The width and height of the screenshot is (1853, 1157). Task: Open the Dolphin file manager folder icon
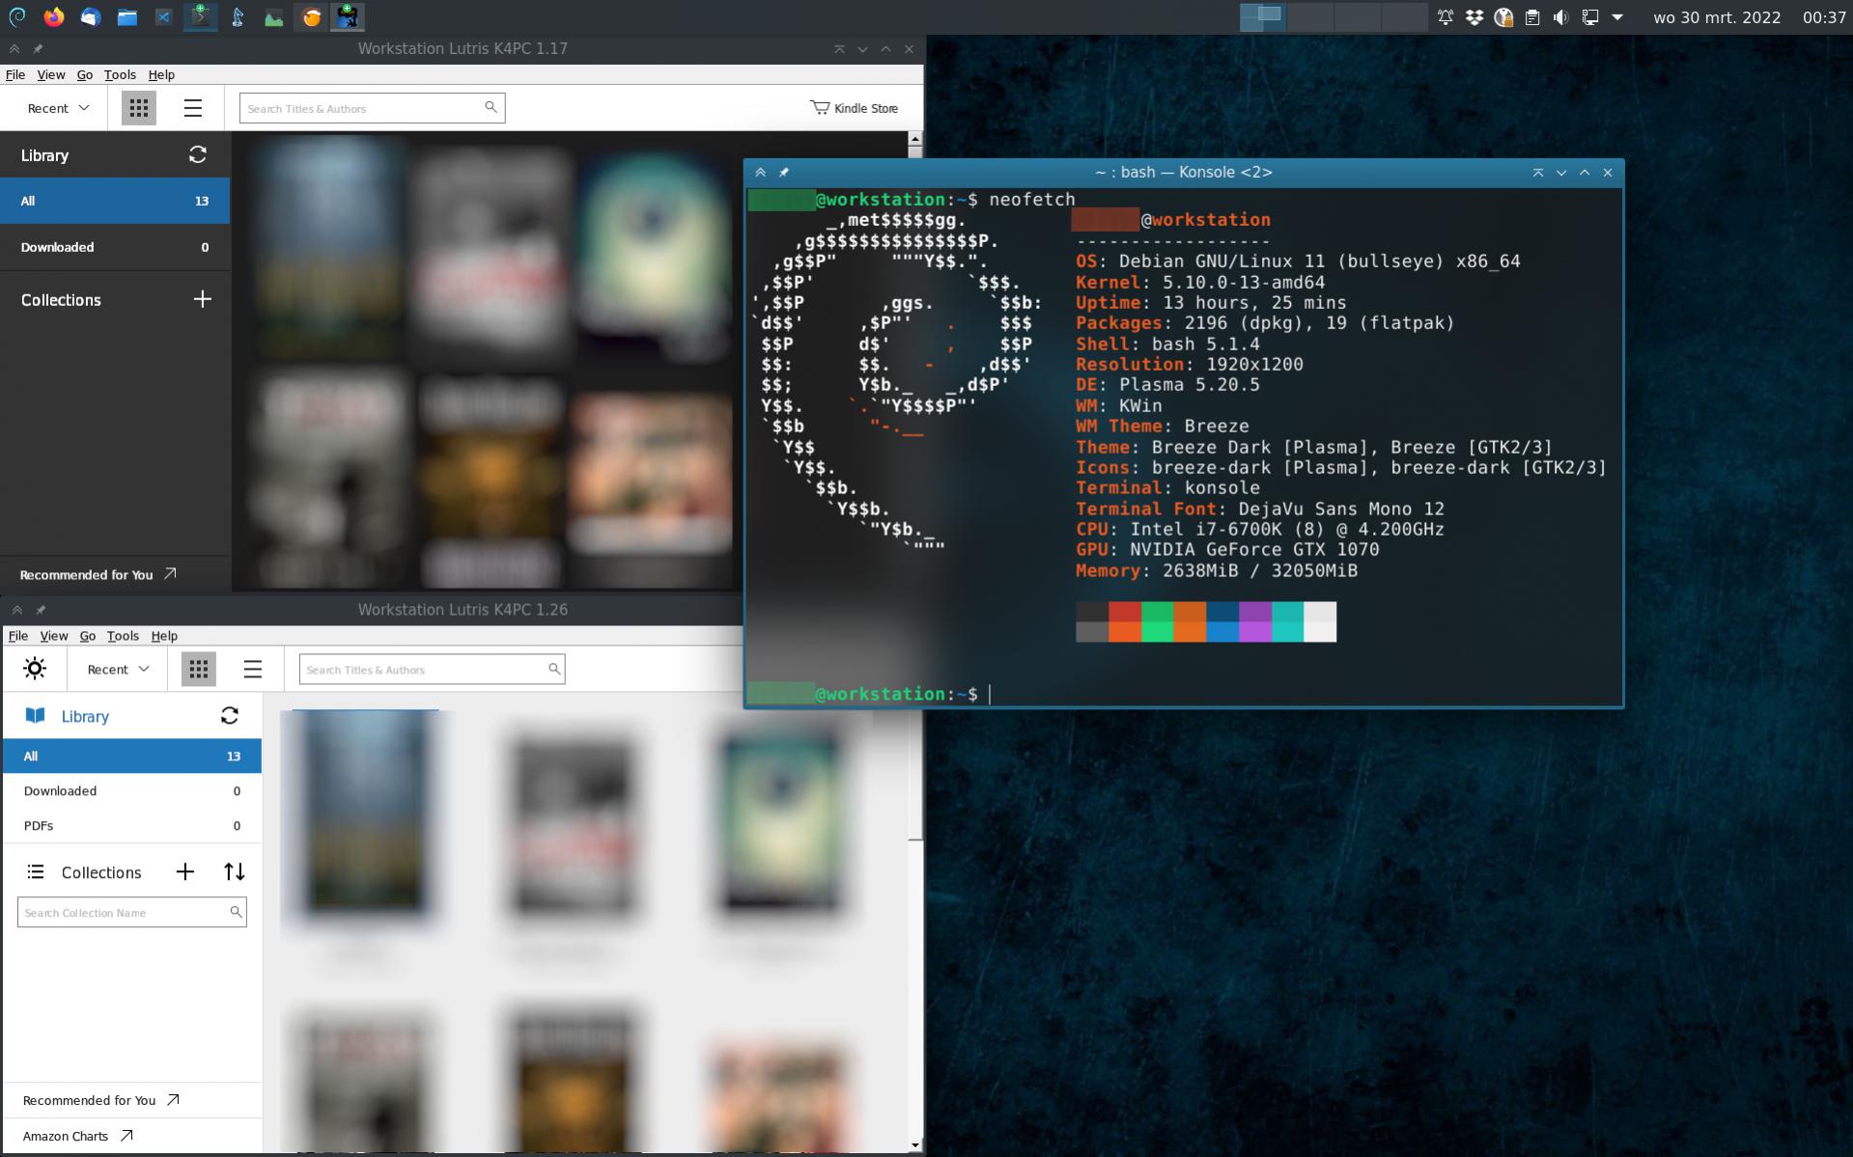coord(127,16)
